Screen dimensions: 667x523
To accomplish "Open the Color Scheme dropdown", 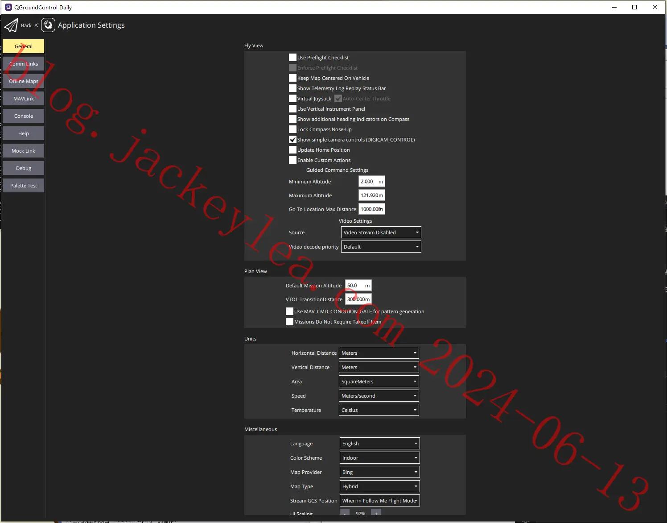I will click(x=380, y=458).
